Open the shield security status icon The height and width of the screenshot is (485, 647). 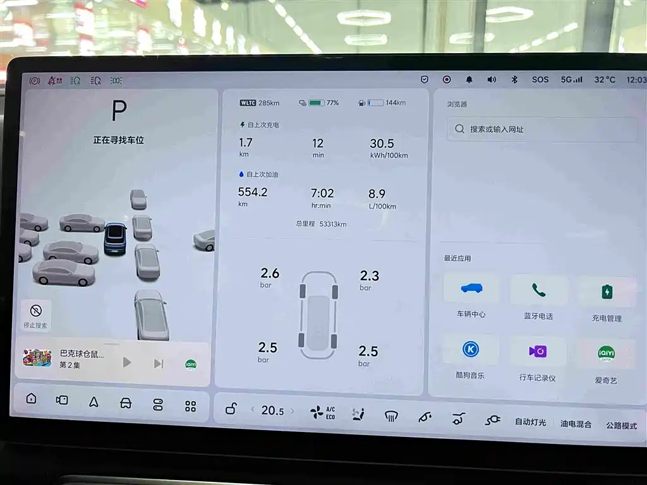(424, 79)
